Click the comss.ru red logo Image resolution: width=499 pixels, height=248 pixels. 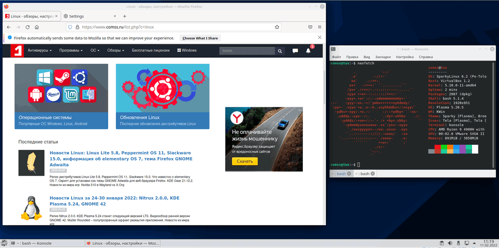point(17,50)
